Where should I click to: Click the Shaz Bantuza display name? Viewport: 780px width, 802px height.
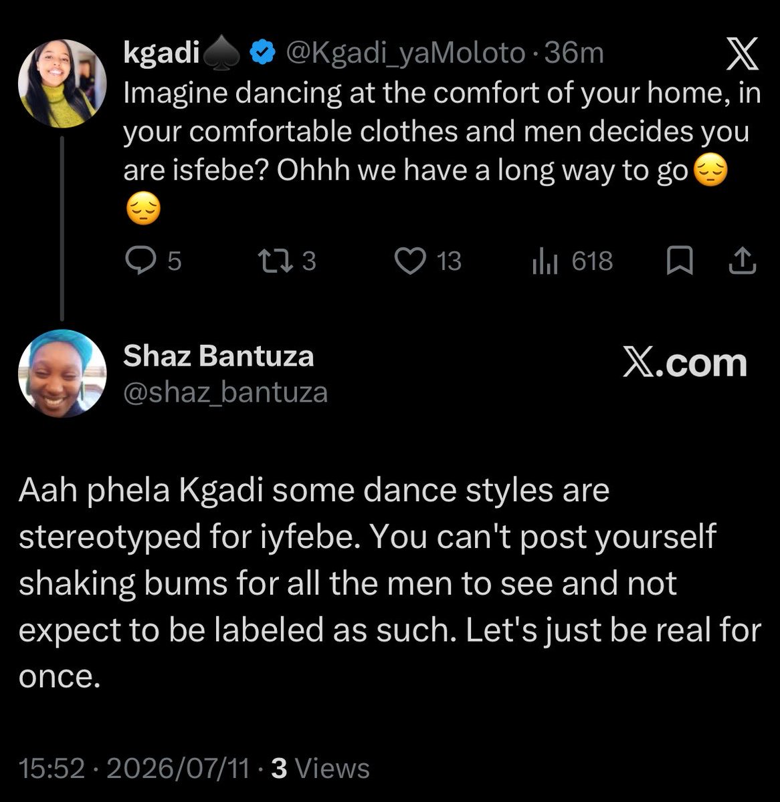tap(219, 356)
